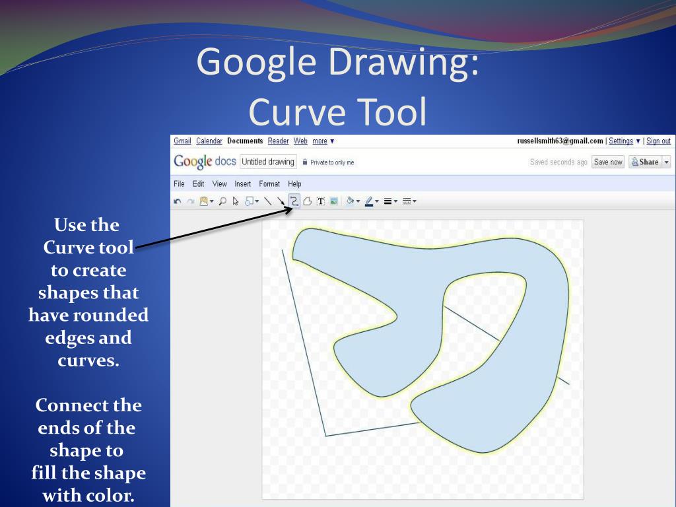
Task: Select the Line tool
Action: [x=268, y=201]
